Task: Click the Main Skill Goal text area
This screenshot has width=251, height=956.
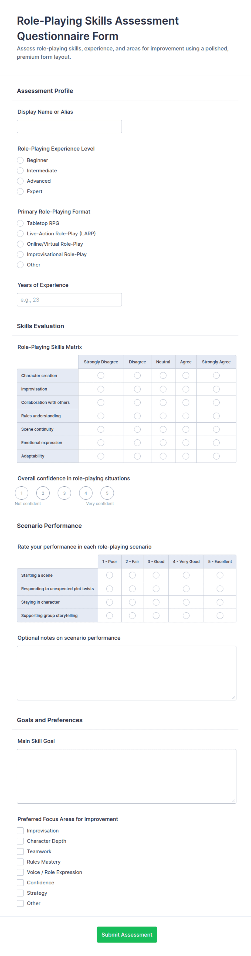Action: tap(126, 776)
